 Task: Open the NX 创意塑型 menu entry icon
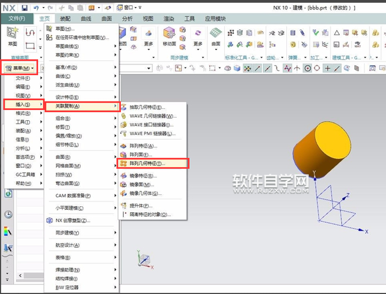[x=50, y=220]
